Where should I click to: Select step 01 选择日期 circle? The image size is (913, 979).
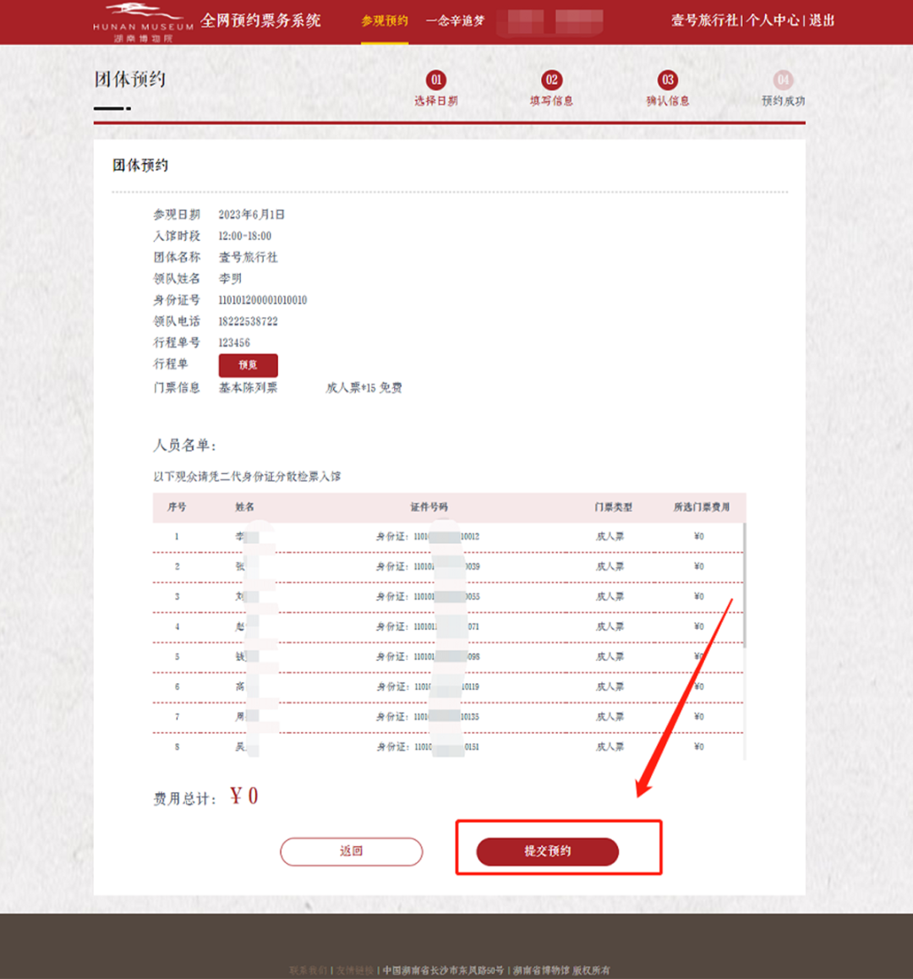point(436,80)
